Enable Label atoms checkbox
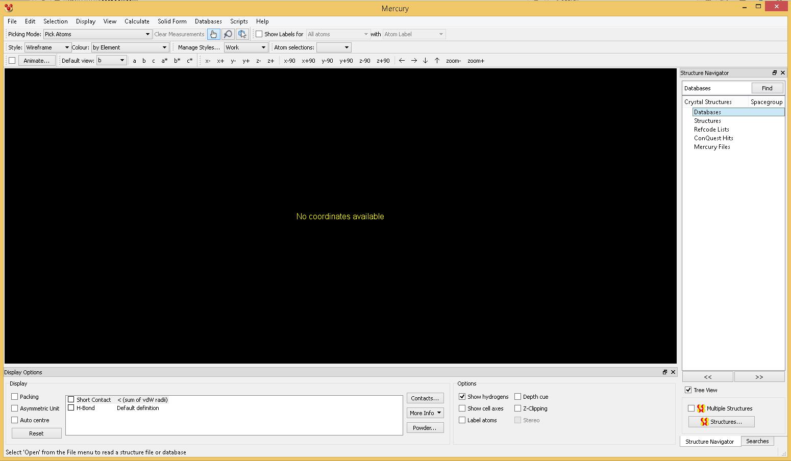Image resolution: width=791 pixels, height=461 pixels. 462,420
